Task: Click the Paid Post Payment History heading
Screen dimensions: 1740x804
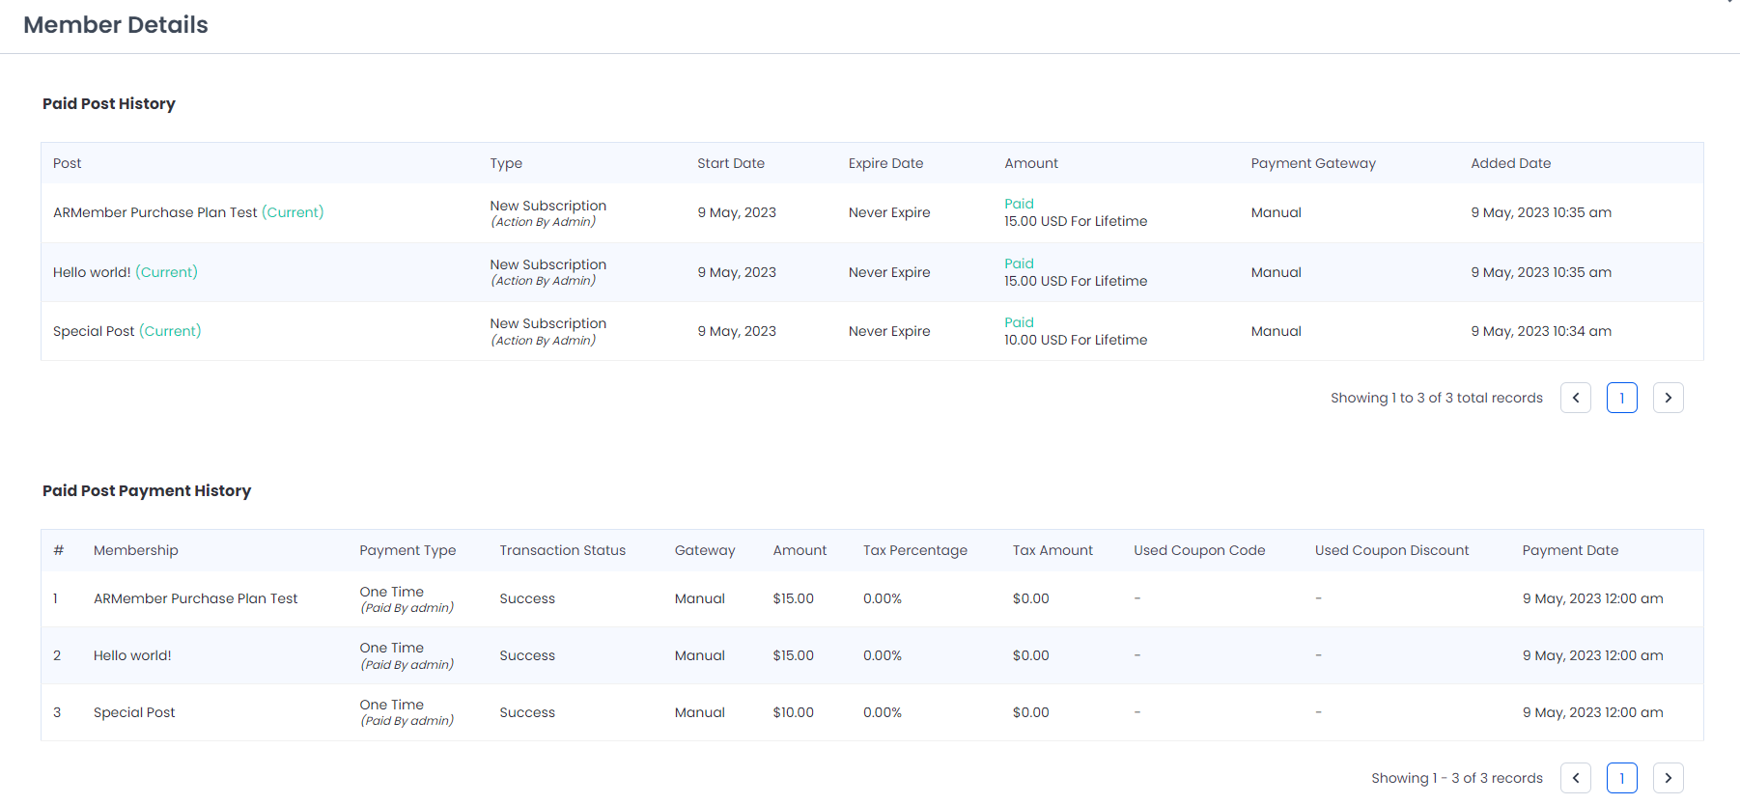Action: (x=147, y=490)
